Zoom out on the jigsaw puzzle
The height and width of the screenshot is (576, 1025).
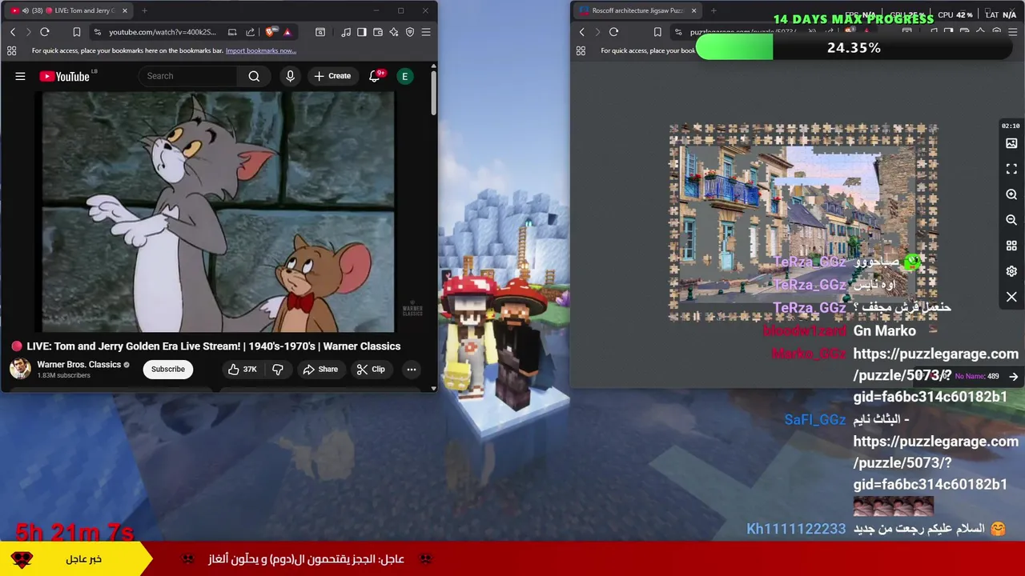[x=1011, y=220]
